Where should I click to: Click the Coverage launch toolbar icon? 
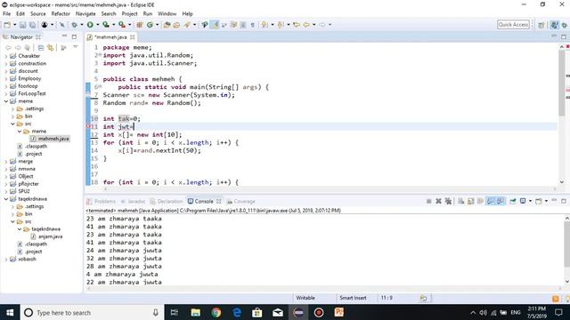106,25
